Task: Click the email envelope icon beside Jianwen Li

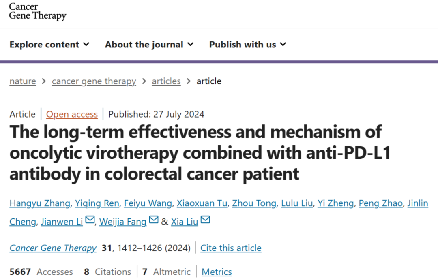Action: [x=90, y=220]
